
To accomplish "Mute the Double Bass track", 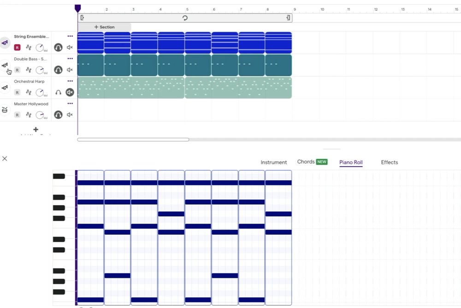I will [x=70, y=70].
